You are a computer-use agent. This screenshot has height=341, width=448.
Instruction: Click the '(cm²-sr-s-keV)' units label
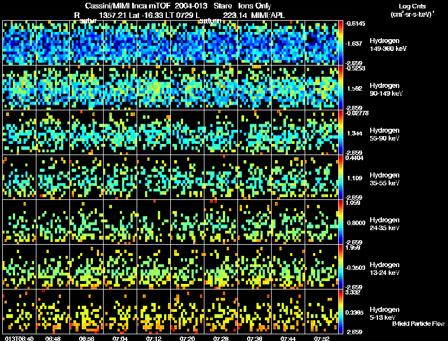click(x=413, y=15)
